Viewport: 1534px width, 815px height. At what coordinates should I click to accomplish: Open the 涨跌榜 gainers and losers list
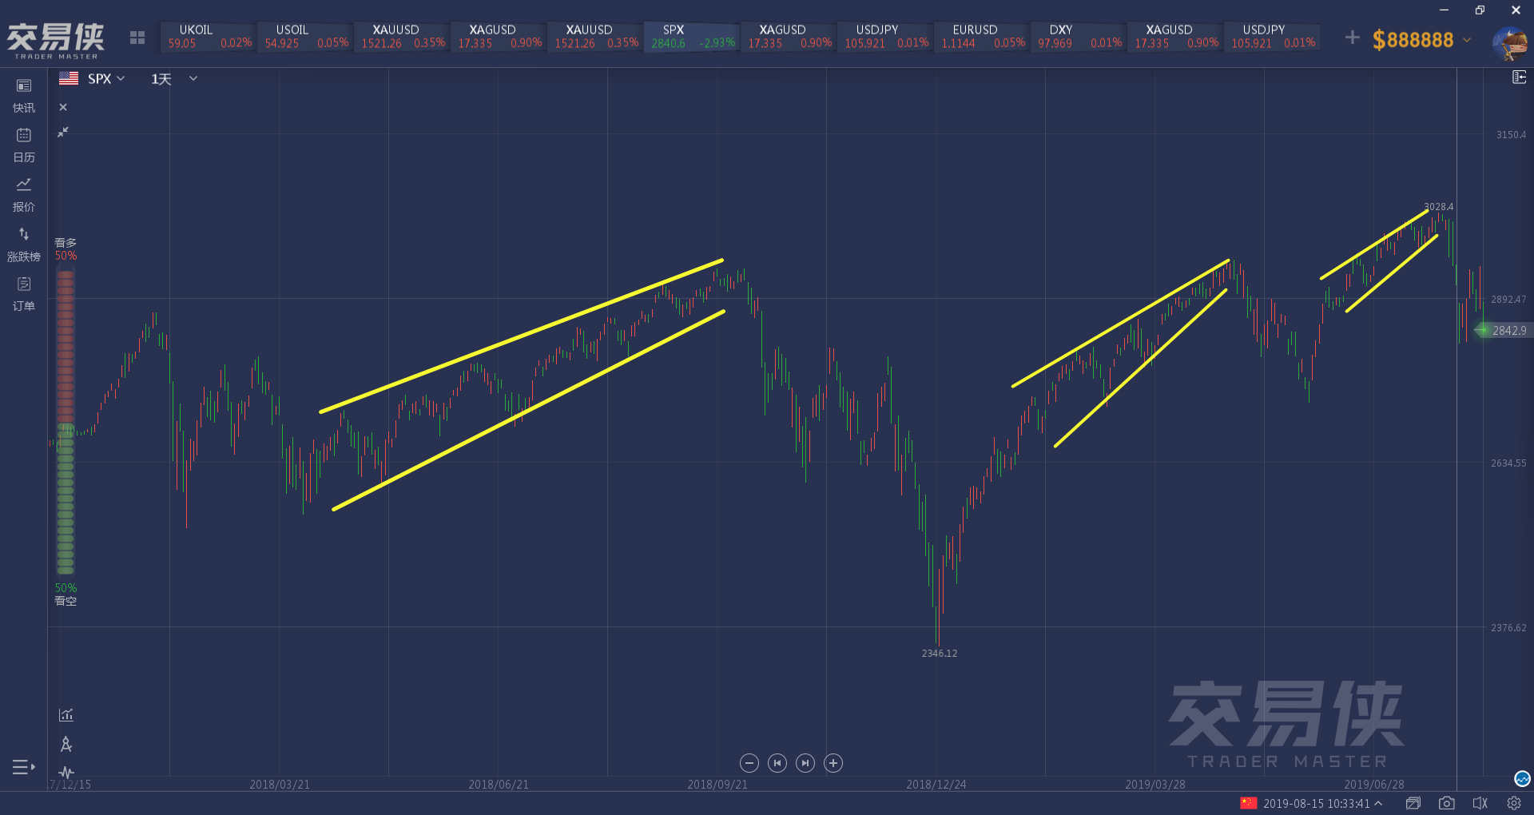pos(24,244)
